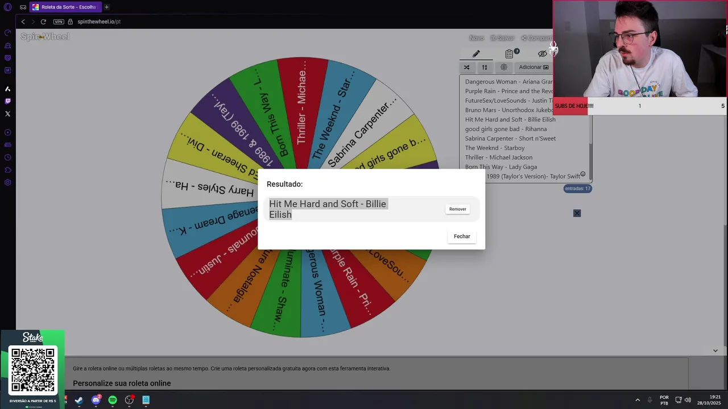This screenshot has height=409, width=728.
Task: Open the history clock sidebar icon
Action: (x=8, y=157)
